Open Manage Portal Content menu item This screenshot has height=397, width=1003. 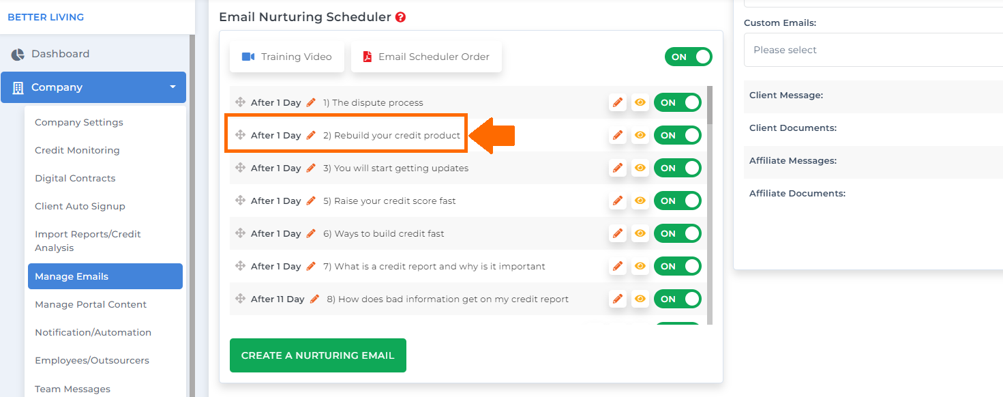tap(91, 304)
